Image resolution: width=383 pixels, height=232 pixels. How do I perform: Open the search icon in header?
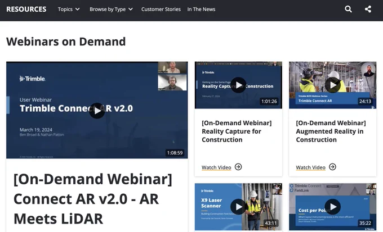(348, 9)
